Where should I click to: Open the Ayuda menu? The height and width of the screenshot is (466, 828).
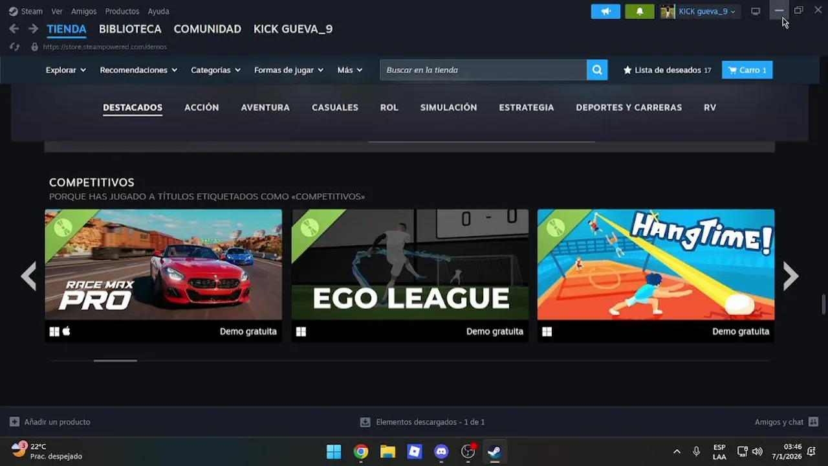pyautogui.click(x=158, y=11)
